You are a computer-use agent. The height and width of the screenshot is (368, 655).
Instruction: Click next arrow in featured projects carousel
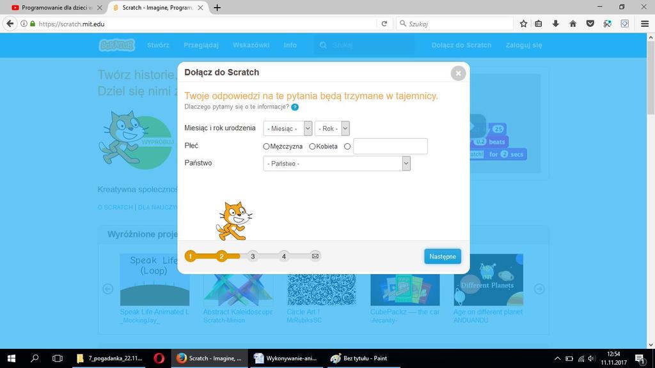click(539, 289)
